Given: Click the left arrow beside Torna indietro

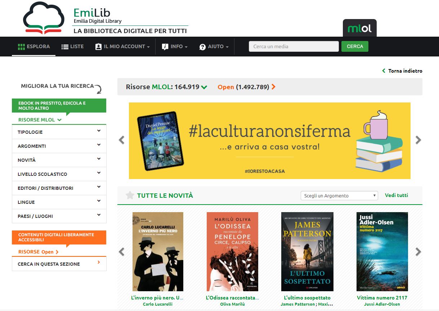Looking at the screenshot, I should 384,71.
